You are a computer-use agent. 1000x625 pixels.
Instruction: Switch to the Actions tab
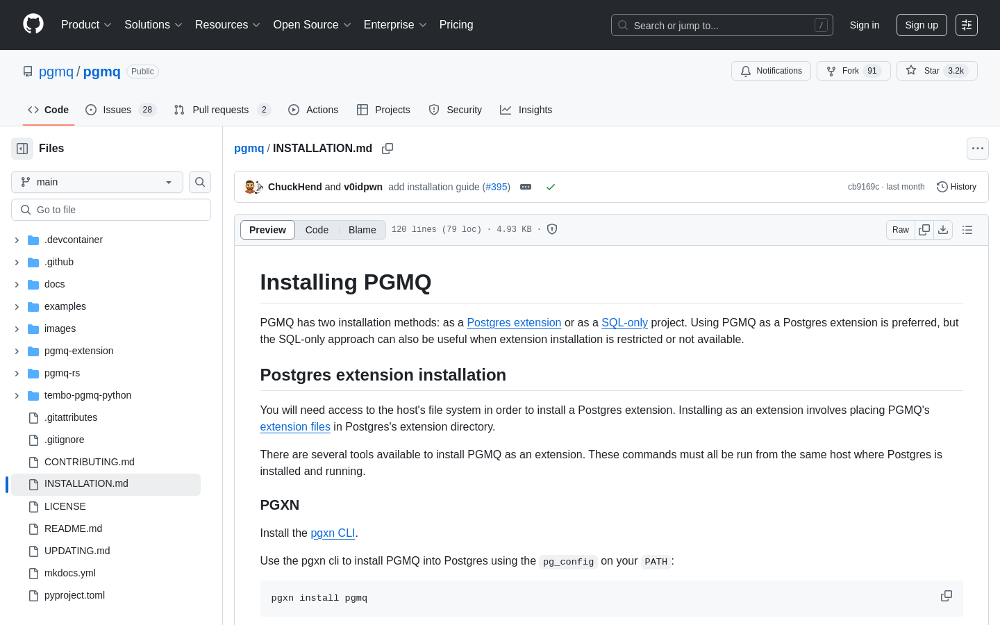313,110
